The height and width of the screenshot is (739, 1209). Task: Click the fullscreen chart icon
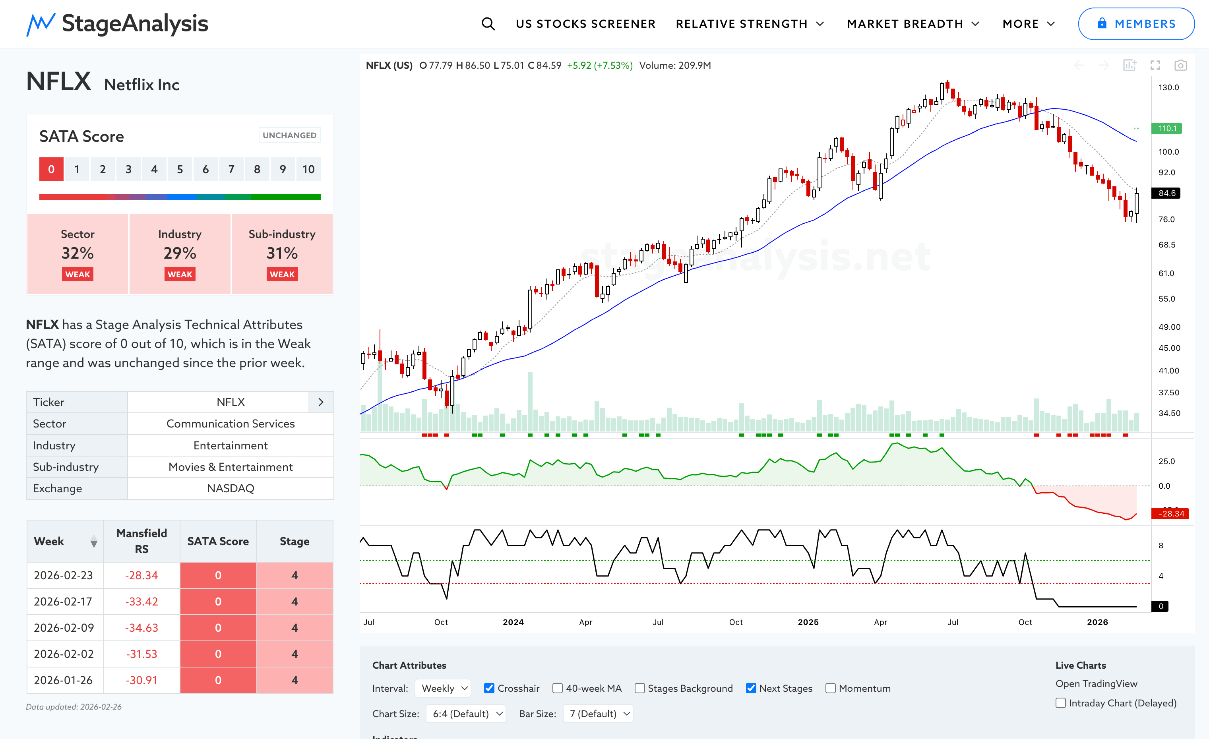(1155, 65)
